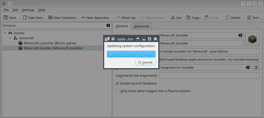Cut the selected menu entry

pyautogui.click(x=176, y=18)
